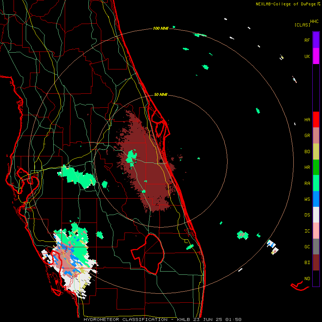The width and height of the screenshot is (322, 322).
Task: Click the "DS" legend label
Action: point(307,215)
